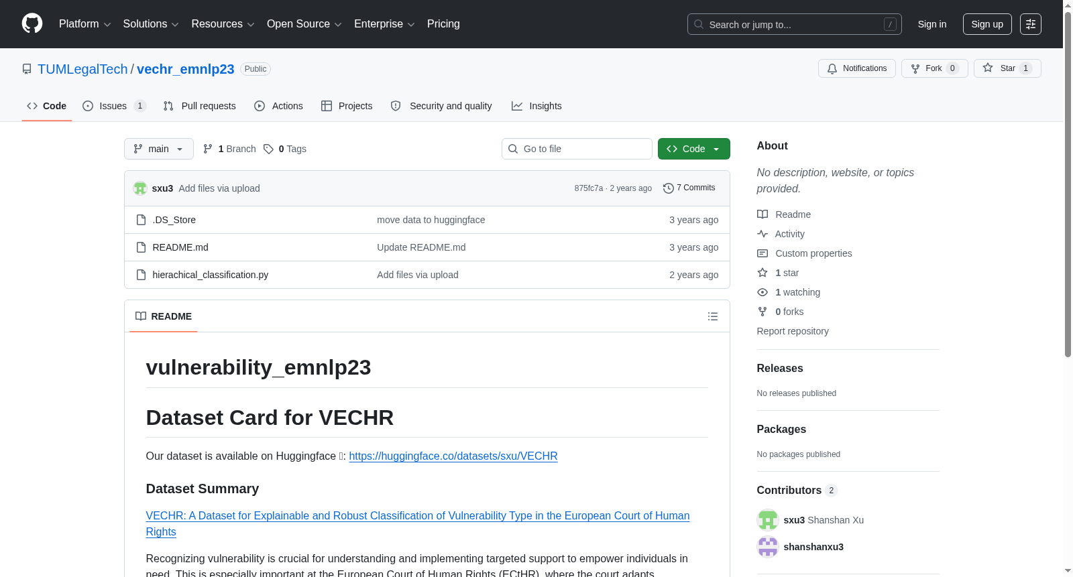
Task: Click the commit history clock icon
Action: coord(668,188)
